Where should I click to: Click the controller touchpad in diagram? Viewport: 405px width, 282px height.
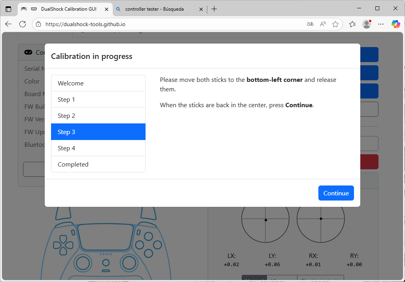pyautogui.click(x=106, y=238)
